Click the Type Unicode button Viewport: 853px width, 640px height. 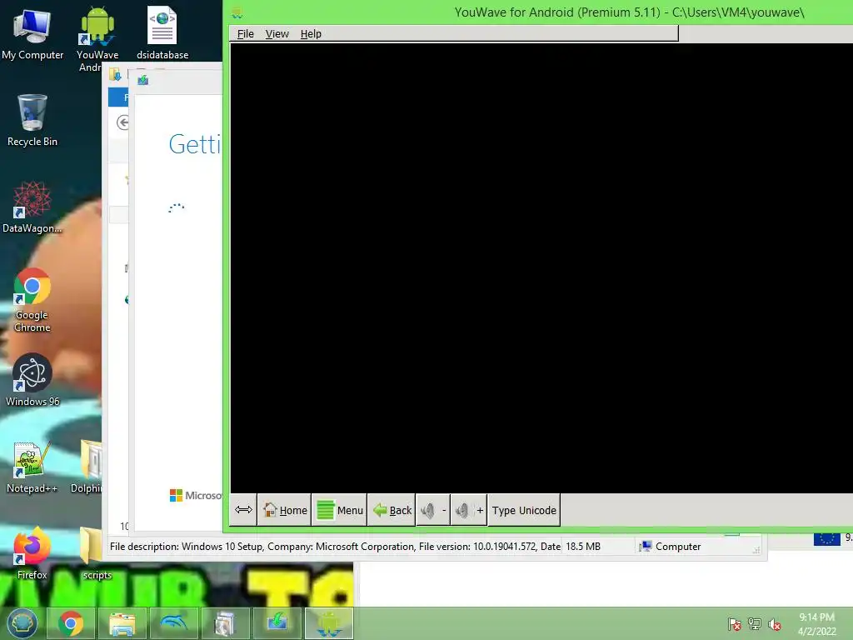click(524, 510)
